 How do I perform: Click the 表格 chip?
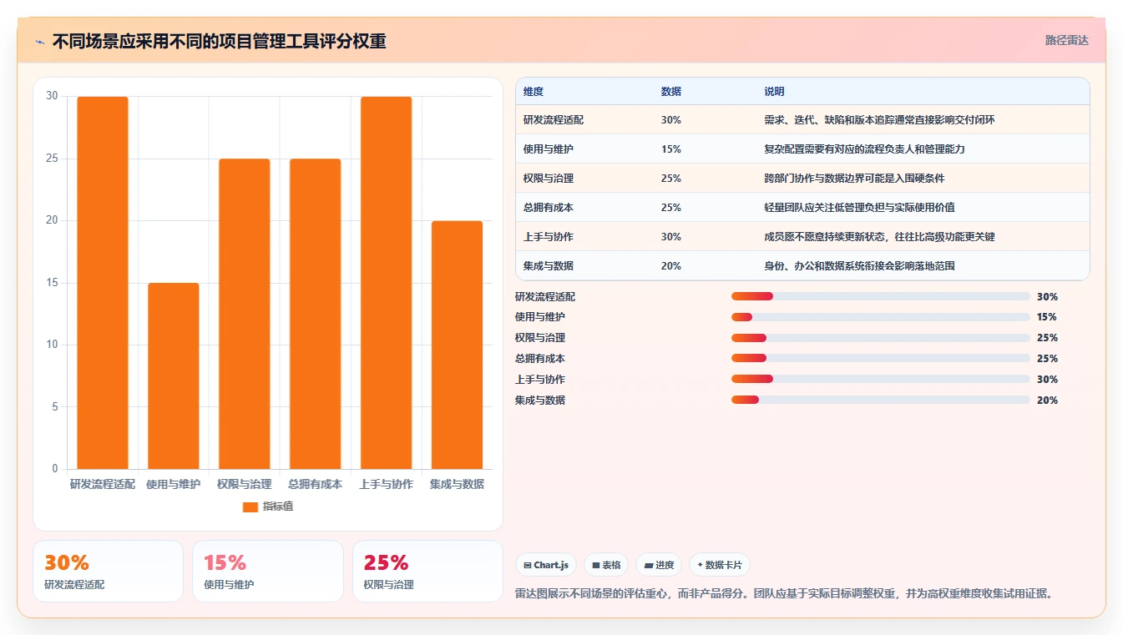[606, 565]
